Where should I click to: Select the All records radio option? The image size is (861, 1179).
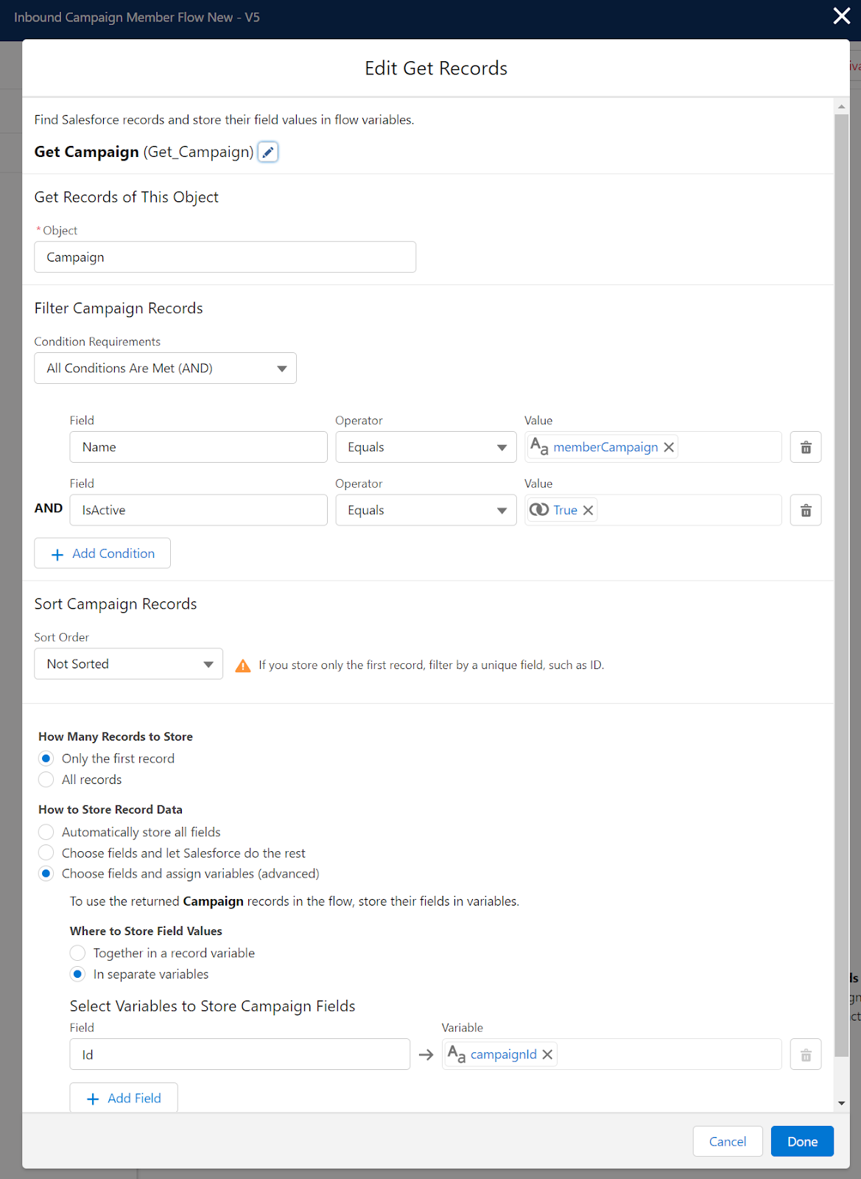click(x=46, y=780)
